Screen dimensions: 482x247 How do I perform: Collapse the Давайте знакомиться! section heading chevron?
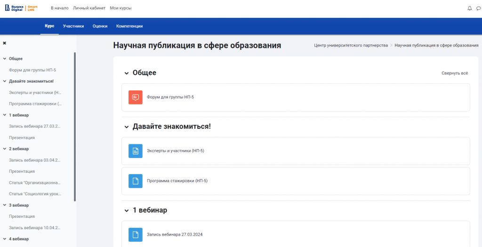coord(126,127)
